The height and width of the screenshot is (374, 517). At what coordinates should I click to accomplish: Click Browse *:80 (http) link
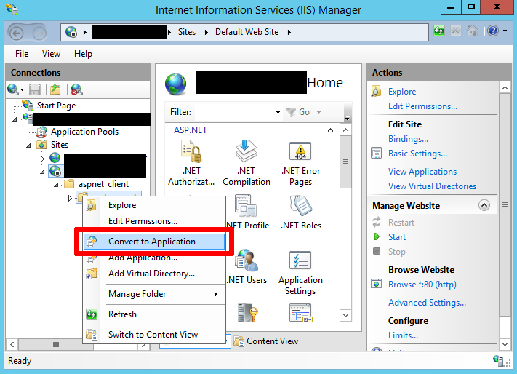click(x=422, y=285)
